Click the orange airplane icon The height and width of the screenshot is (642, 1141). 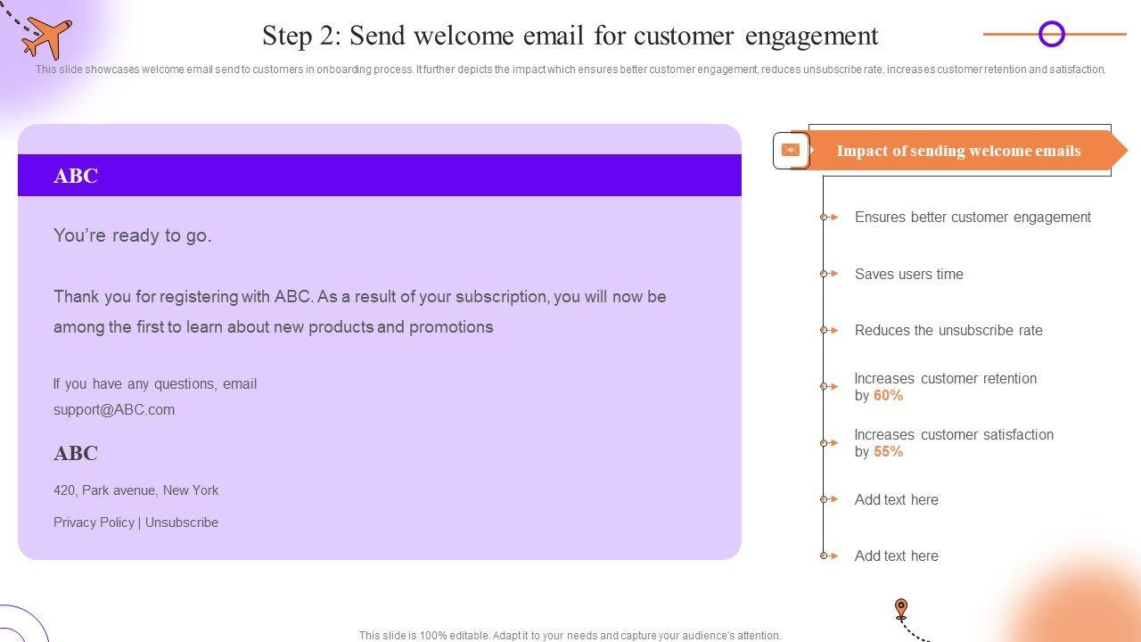pos(47,37)
